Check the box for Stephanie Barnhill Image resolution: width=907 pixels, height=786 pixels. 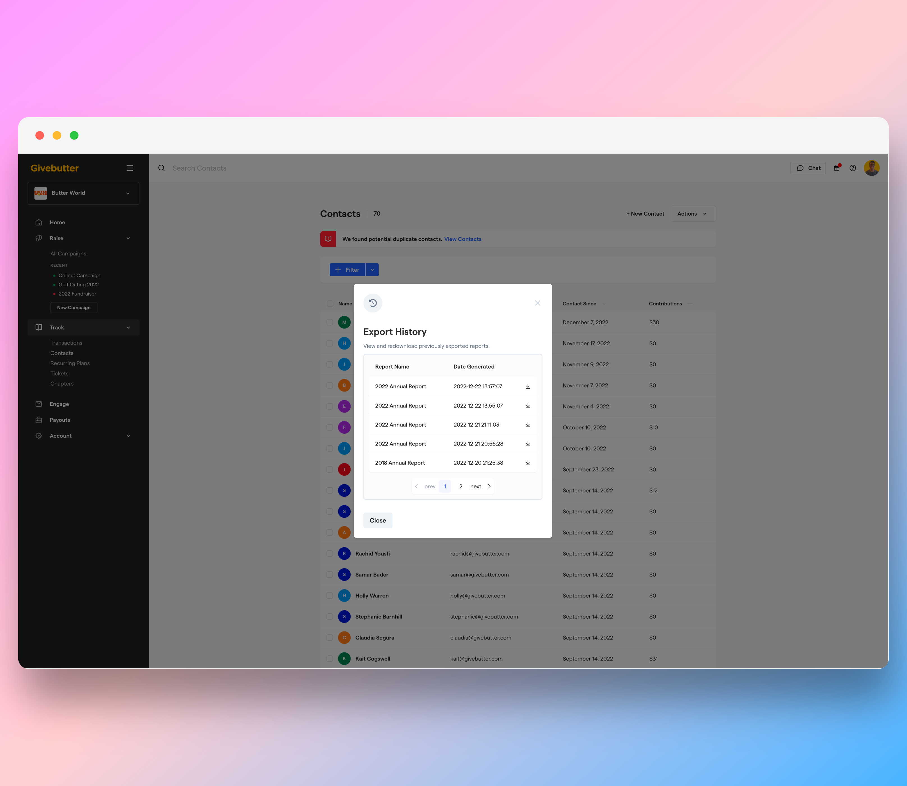point(330,617)
